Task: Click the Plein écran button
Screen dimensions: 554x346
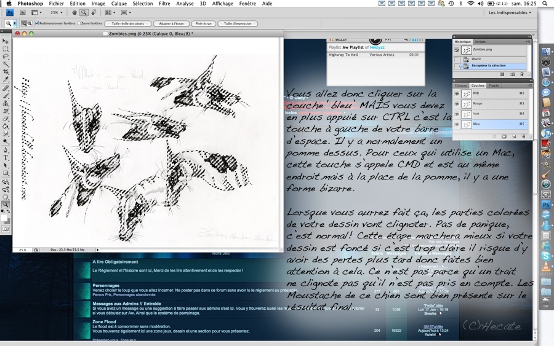Action: (204, 23)
